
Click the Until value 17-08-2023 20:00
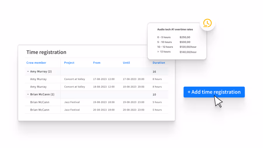coord(134,79)
